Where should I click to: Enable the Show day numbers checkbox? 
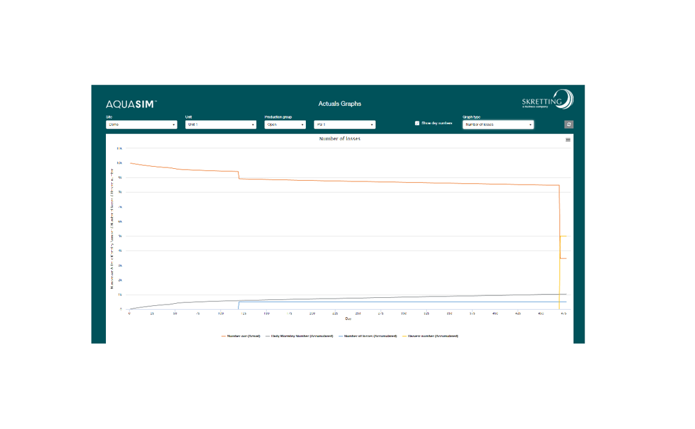click(x=417, y=123)
